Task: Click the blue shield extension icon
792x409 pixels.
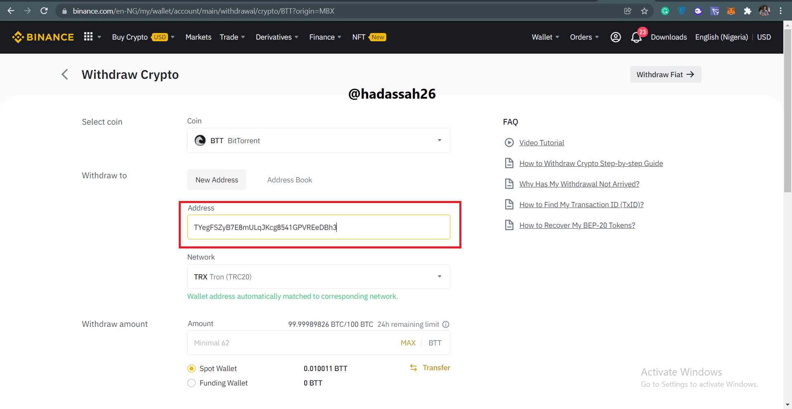Action: tap(681, 11)
